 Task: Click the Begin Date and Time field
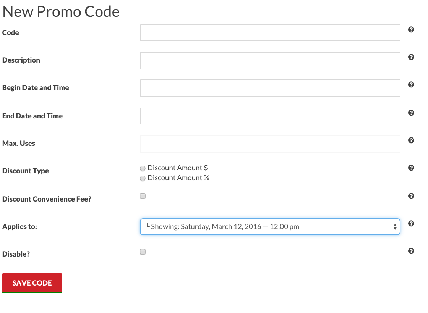click(270, 88)
